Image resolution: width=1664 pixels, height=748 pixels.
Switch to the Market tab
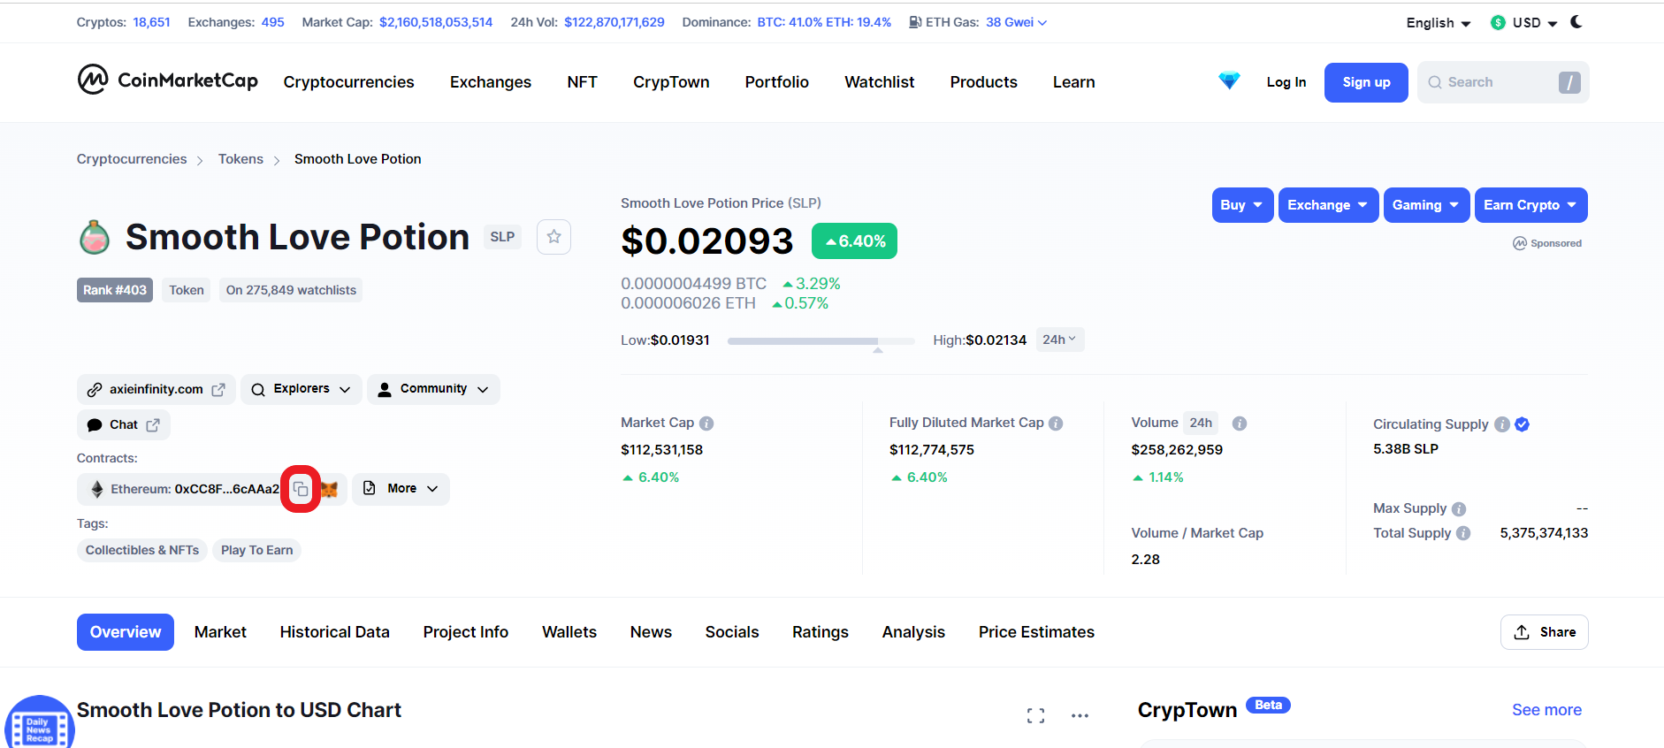(220, 632)
